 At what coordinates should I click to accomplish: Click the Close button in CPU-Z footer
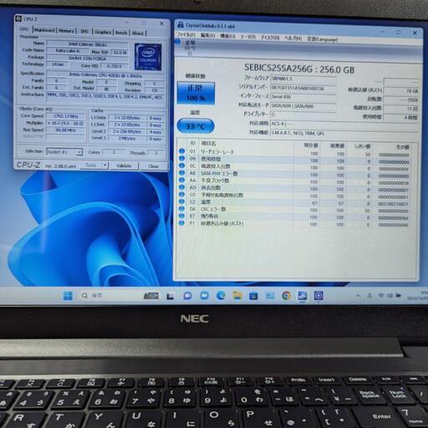[x=154, y=166]
